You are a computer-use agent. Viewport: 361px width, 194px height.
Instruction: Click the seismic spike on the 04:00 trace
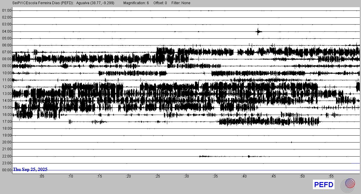pyautogui.click(x=258, y=31)
